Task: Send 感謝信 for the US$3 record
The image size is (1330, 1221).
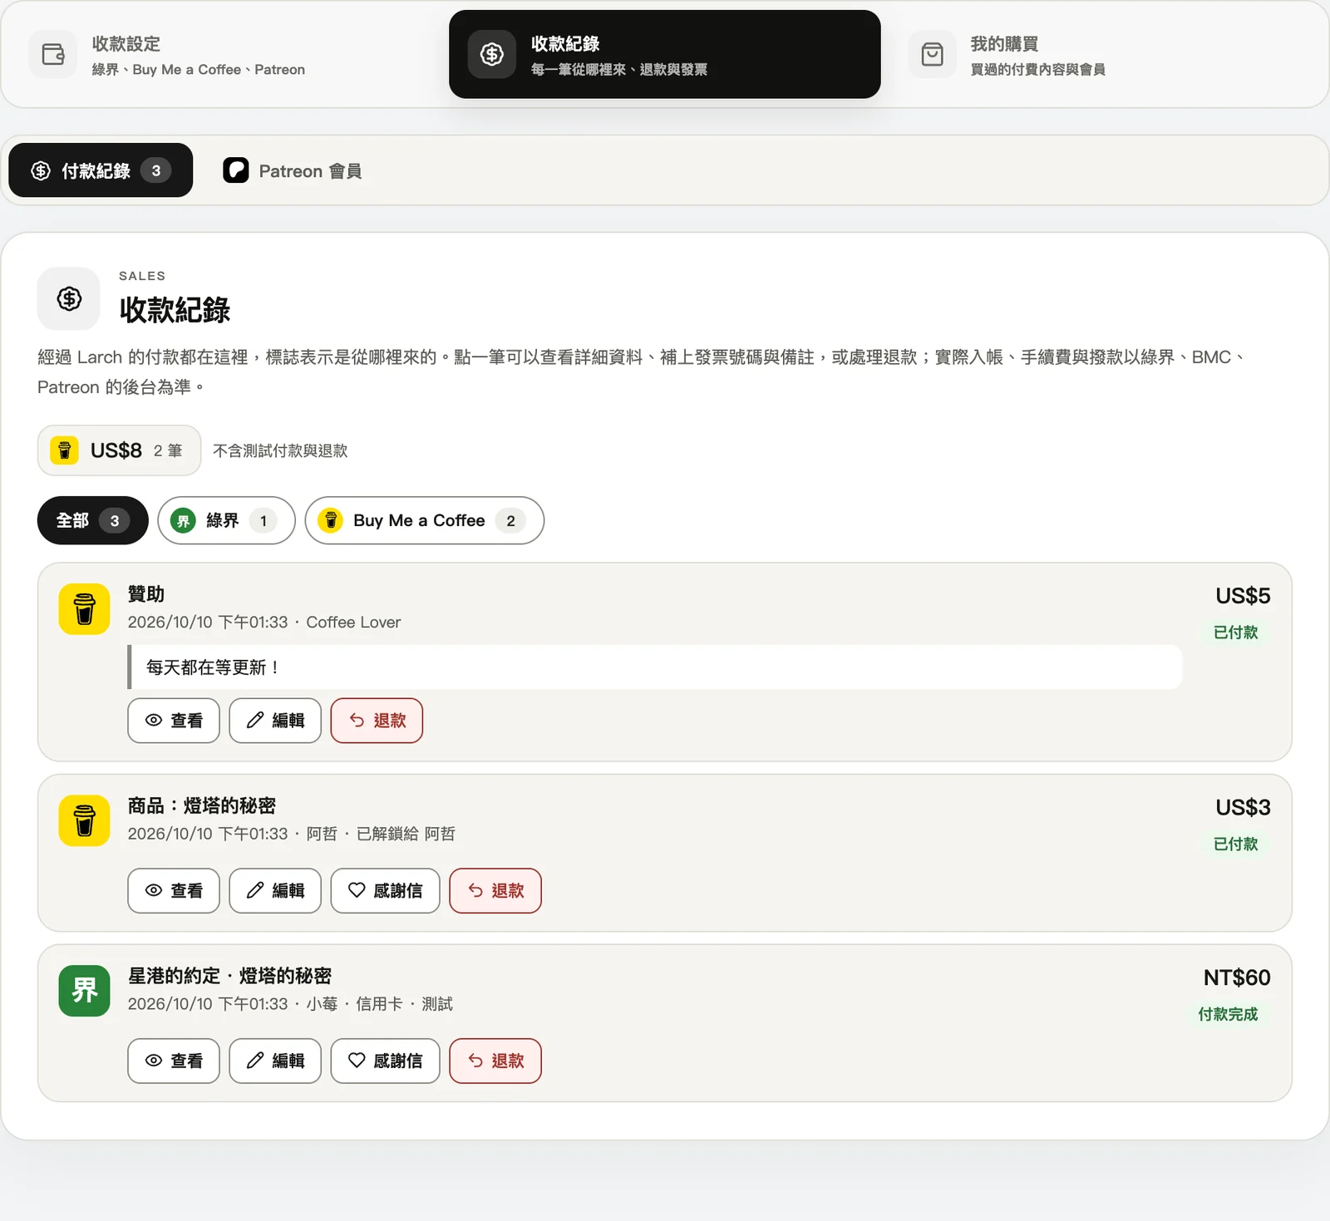Action: tap(385, 891)
